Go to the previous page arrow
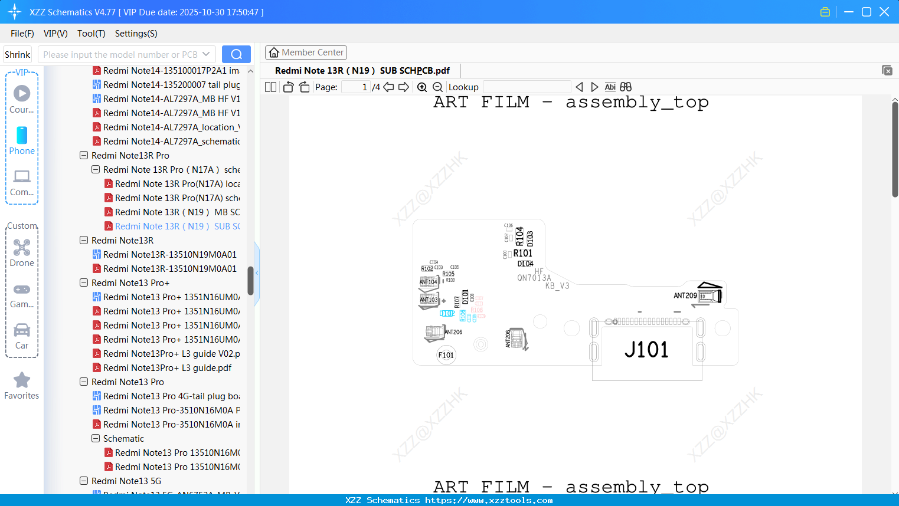Viewport: 899px width, 506px height. click(x=388, y=87)
